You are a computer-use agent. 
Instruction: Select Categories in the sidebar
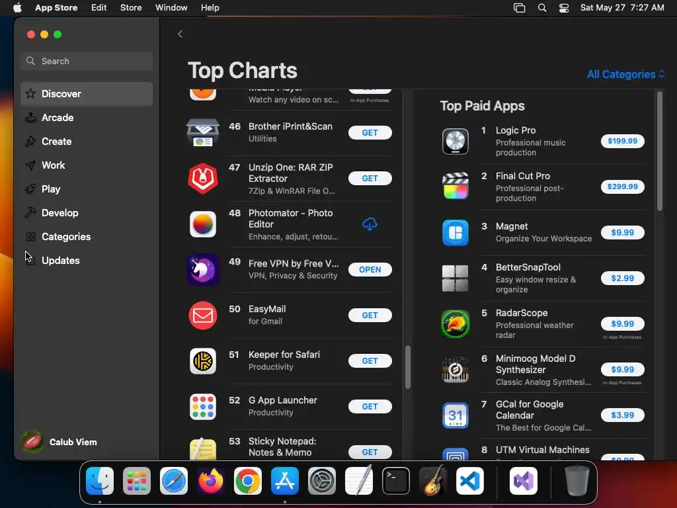coord(87,236)
